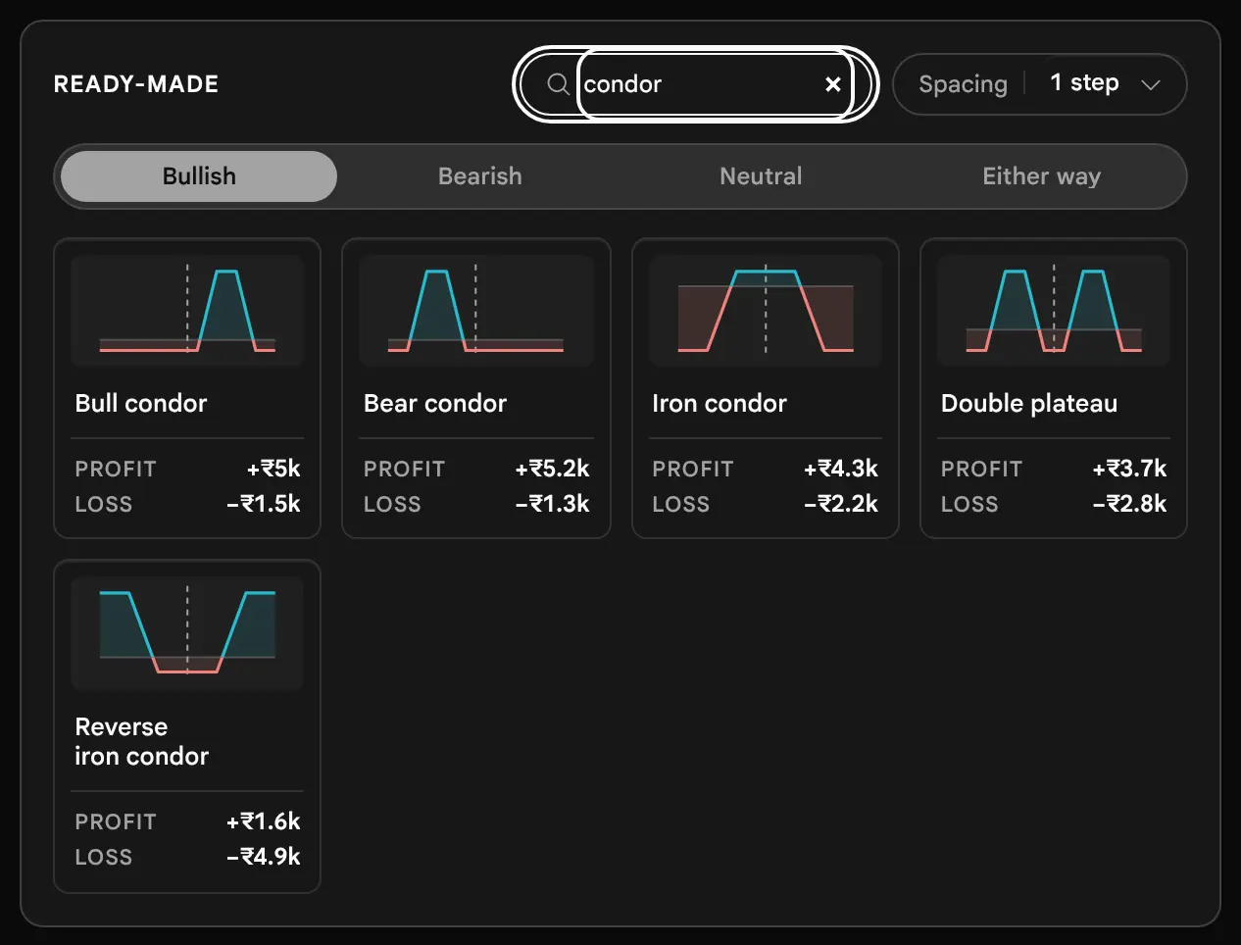The height and width of the screenshot is (945, 1241).
Task: Expand the Spacing chevron arrow
Action: click(x=1151, y=85)
